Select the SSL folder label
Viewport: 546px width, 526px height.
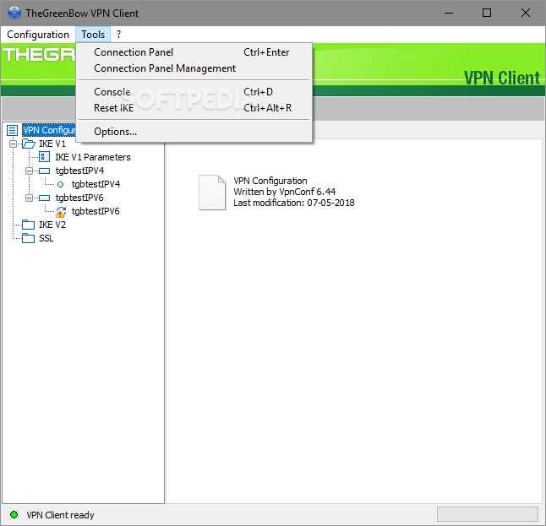pyautogui.click(x=46, y=238)
